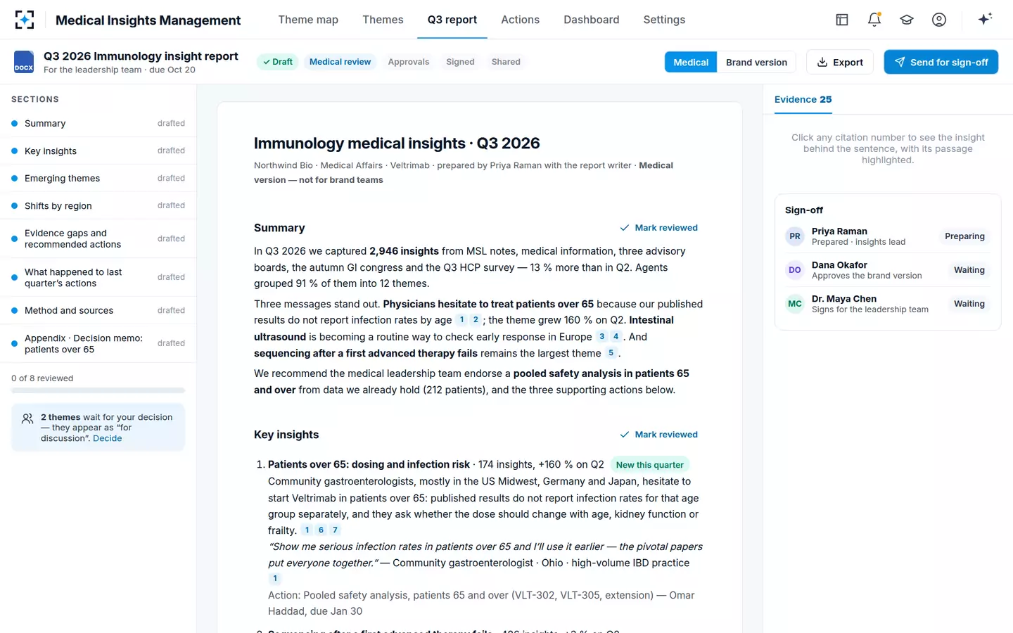Viewport: 1013px width, 633px height.
Task: Open the Themes tab
Action: pos(383,20)
